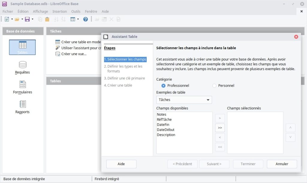The height and width of the screenshot is (183, 307).
Task: Select 'DateFin' in the available fields list
Action: pyautogui.click(x=163, y=124)
